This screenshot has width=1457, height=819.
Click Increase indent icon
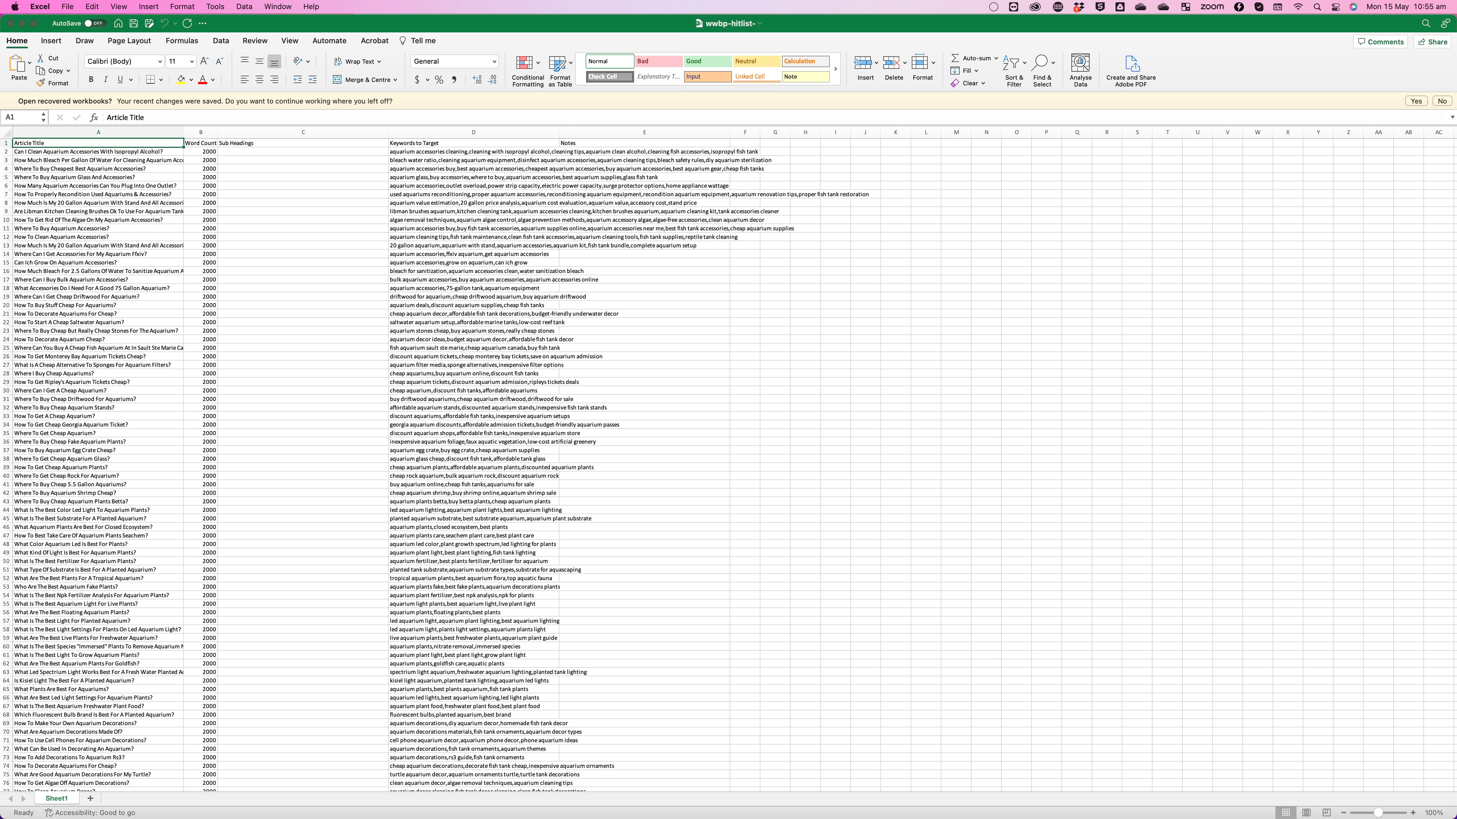coord(312,80)
